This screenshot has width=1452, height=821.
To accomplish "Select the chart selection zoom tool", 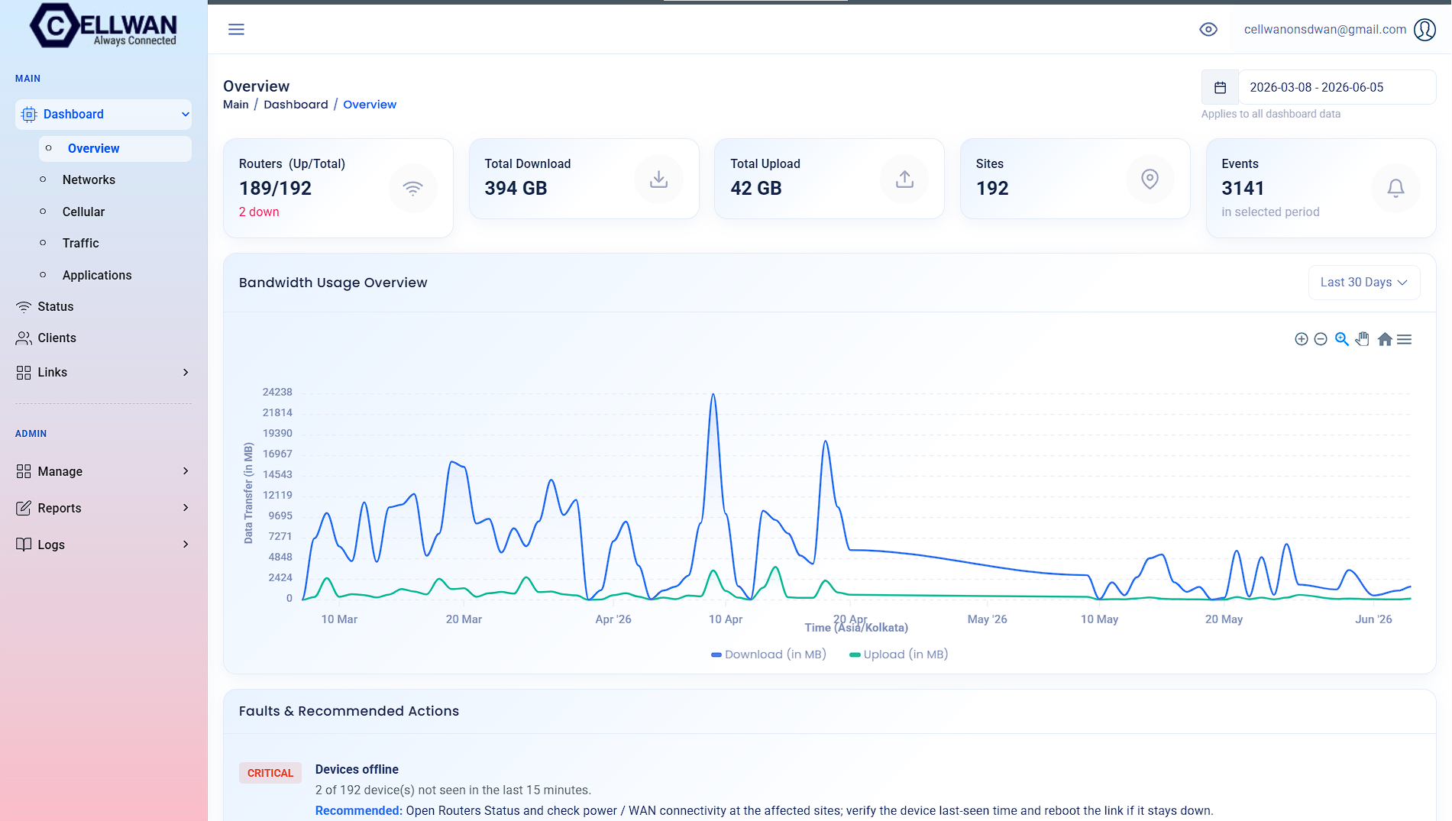I will tap(1342, 339).
